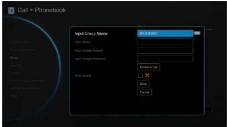
Task: Focus the Input Google Account field
Action: [x=165, y=50]
